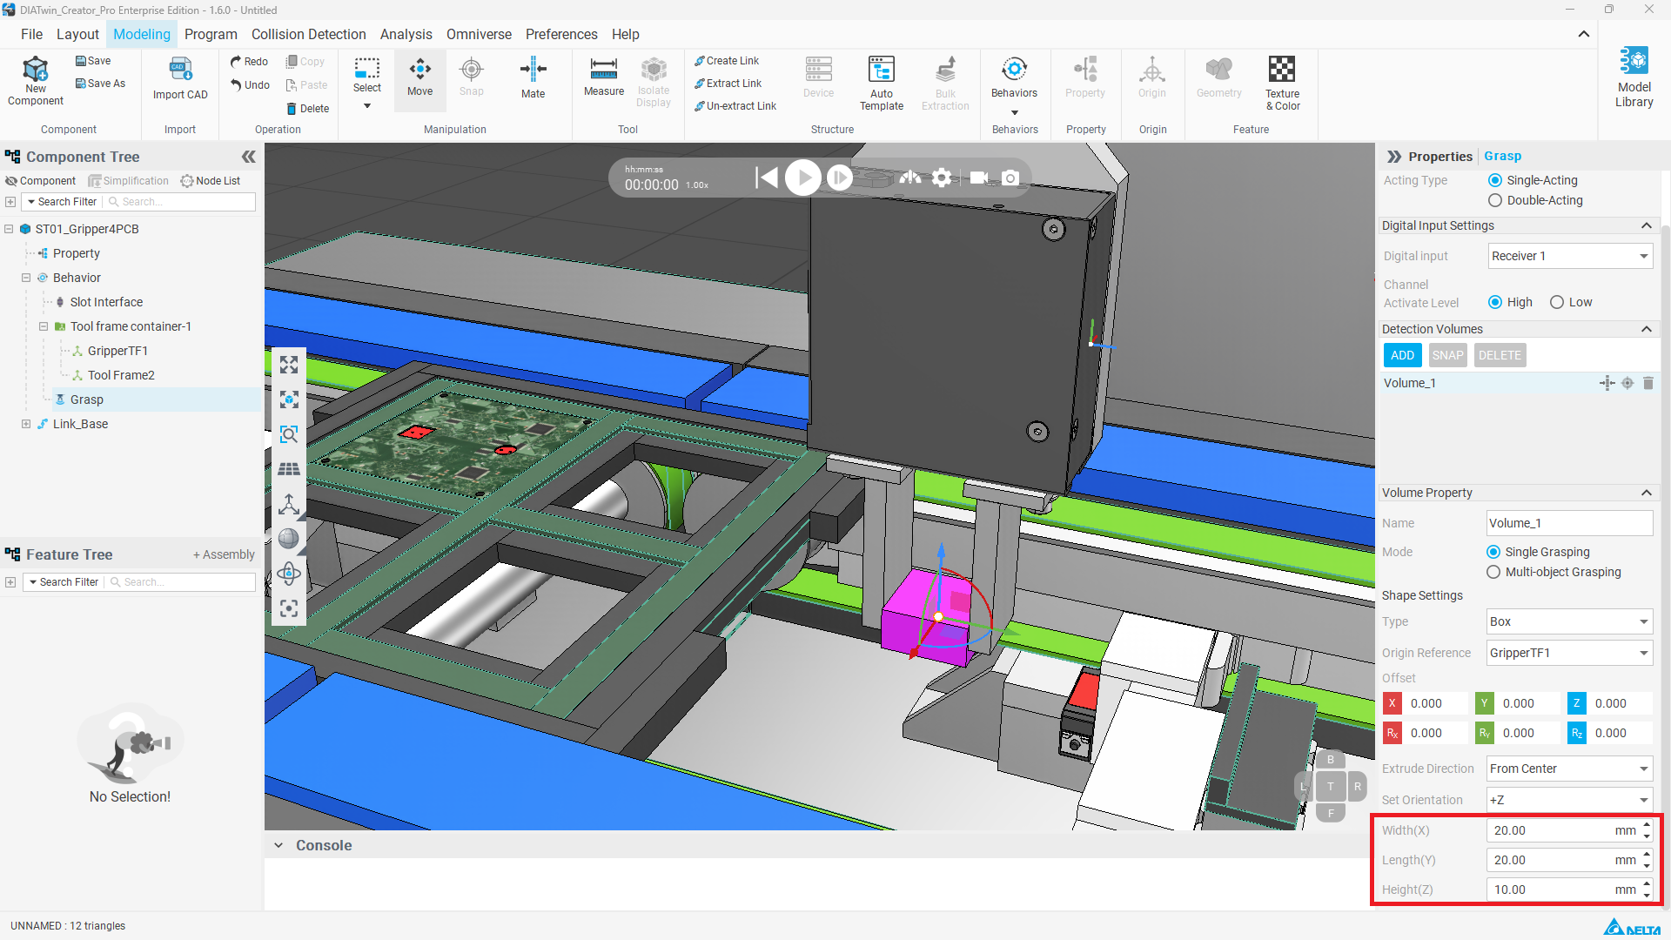Viewport: 1671px width, 940px height.
Task: Open the Layout menu
Action: click(77, 34)
